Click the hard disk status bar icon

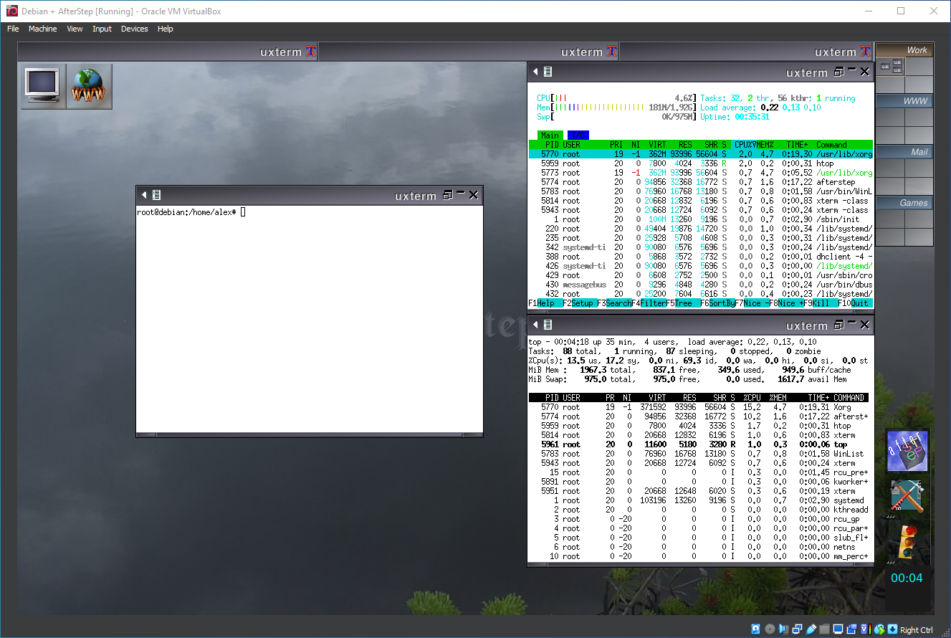(756, 629)
